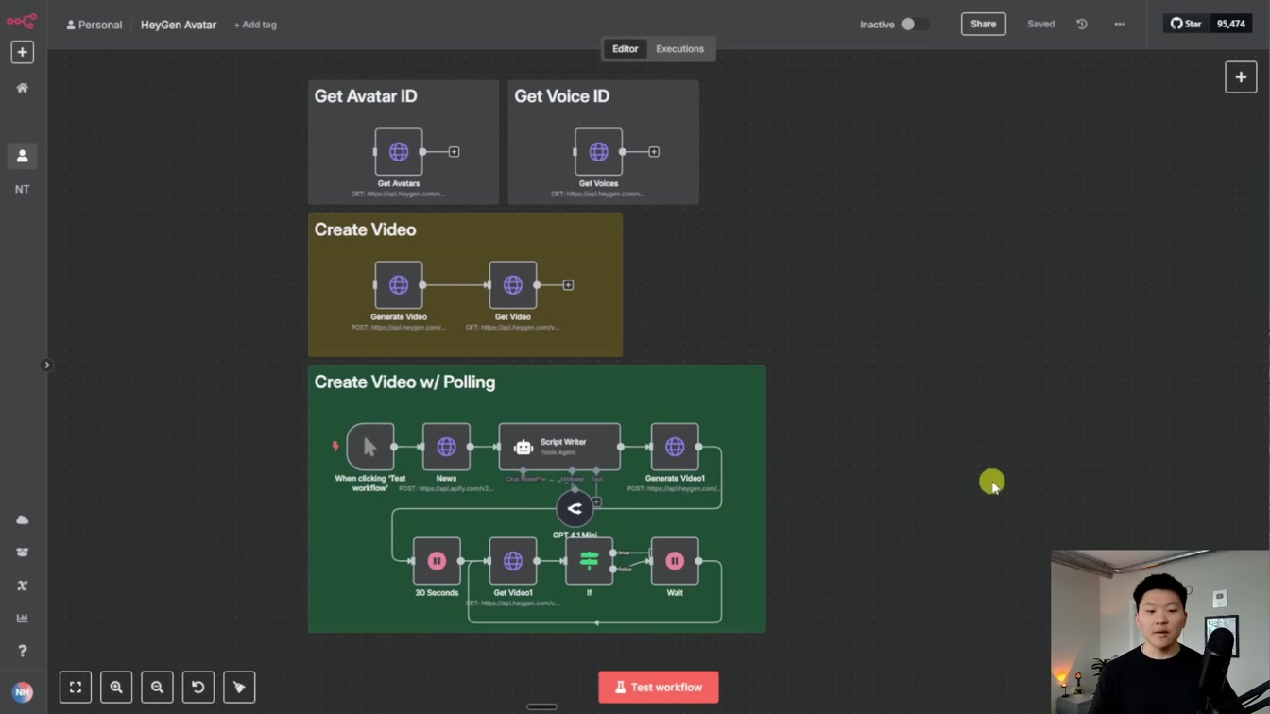Tidy up workflow nodes button
This screenshot has width=1270, height=714.
coord(239,688)
